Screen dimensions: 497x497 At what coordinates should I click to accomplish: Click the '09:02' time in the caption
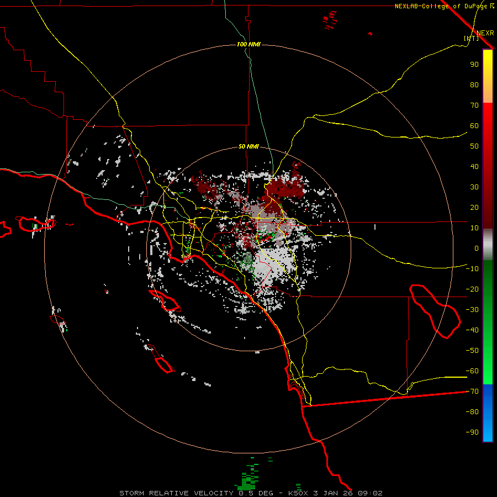coord(370,493)
